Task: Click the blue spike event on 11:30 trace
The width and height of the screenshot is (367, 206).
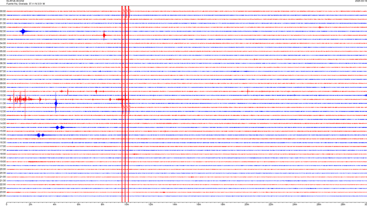Action: [56, 103]
